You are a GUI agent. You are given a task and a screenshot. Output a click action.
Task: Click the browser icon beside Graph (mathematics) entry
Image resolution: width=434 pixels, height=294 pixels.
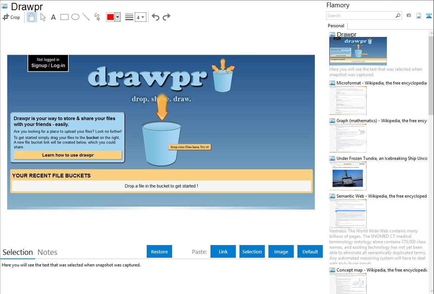tap(333, 121)
